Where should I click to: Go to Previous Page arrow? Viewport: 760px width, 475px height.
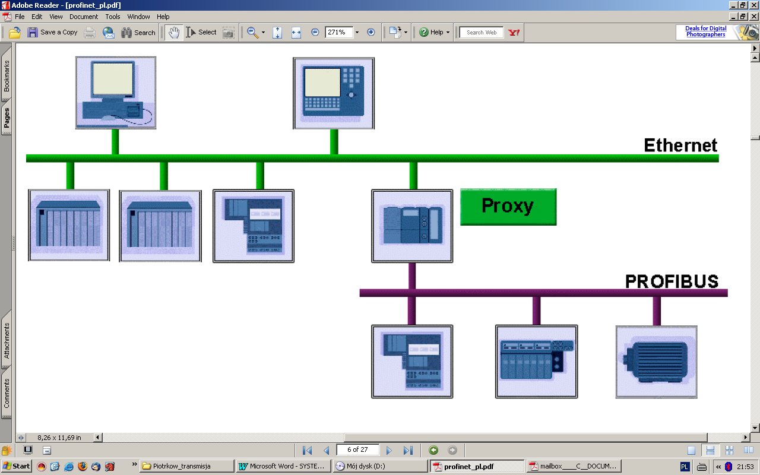point(326,450)
